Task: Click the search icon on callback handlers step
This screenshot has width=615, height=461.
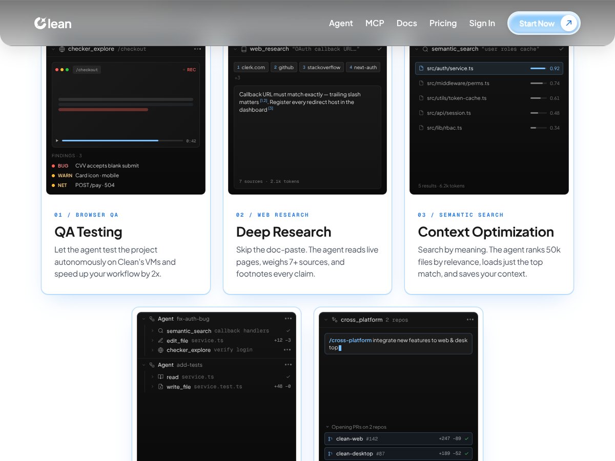Action: tap(161, 331)
